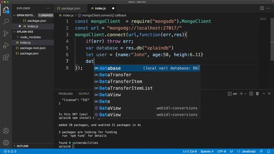The height and width of the screenshot is (154, 274).
Task: Choose DataTransfer from suggestions
Action: click(147, 75)
